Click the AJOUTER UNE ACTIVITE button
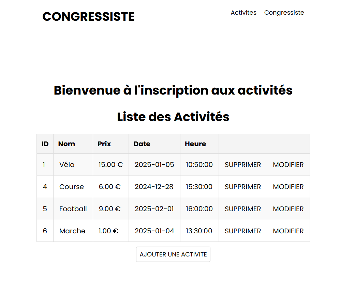The width and height of the screenshot is (340, 283). [173, 254]
